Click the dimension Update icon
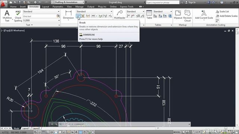 click(x=105, y=16)
